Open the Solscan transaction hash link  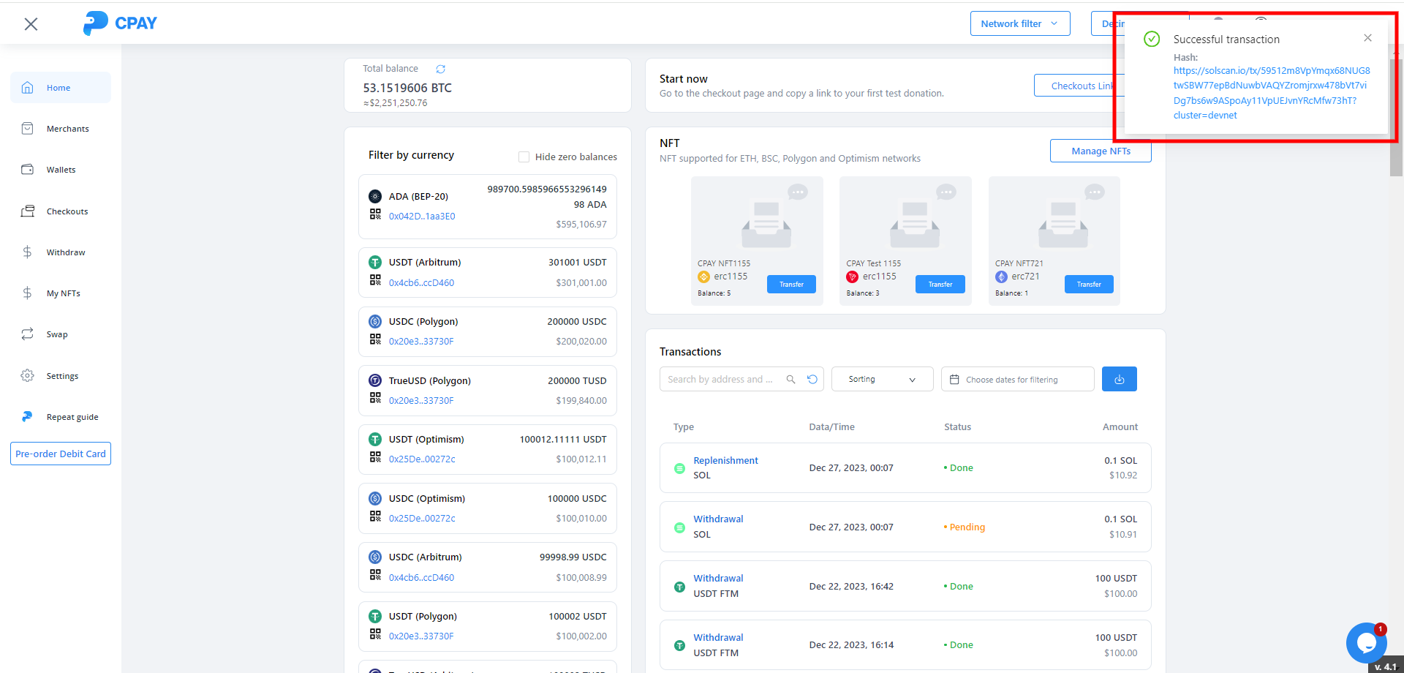pyautogui.click(x=1271, y=93)
